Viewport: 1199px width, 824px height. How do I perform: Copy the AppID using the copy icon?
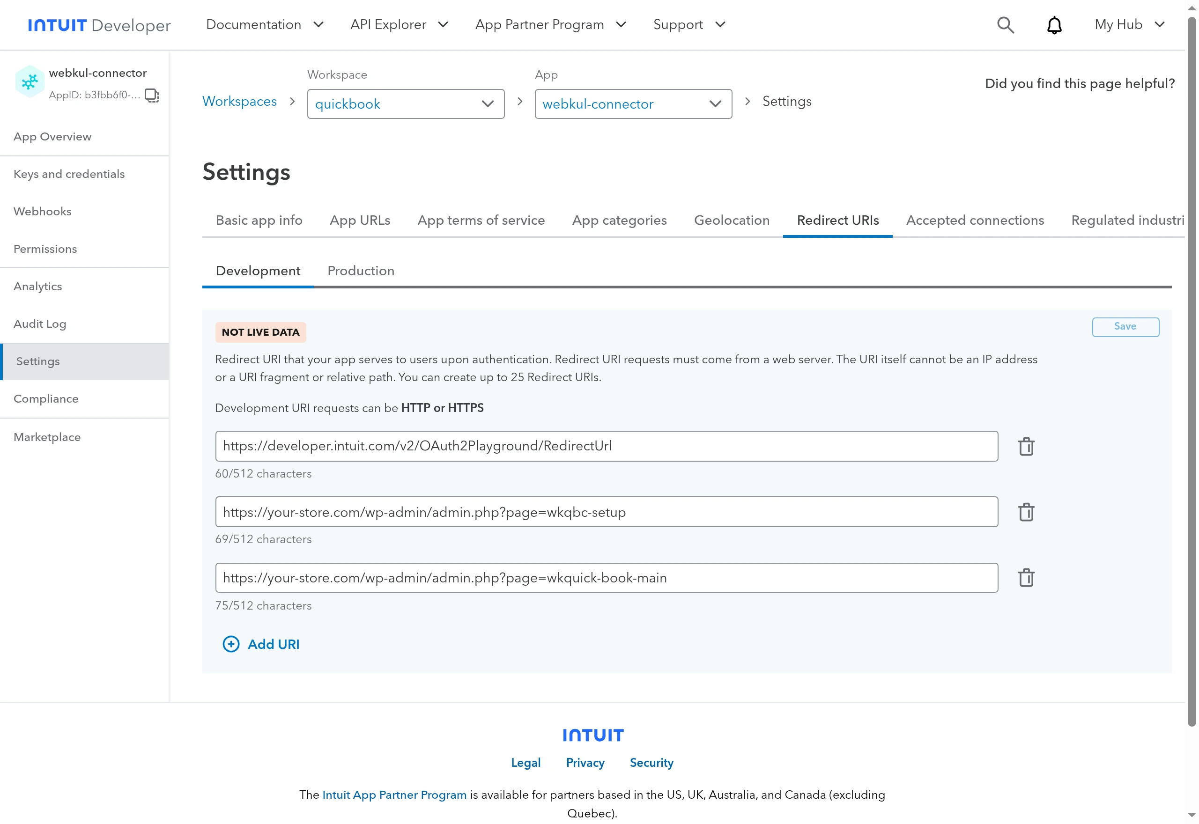[151, 95]
